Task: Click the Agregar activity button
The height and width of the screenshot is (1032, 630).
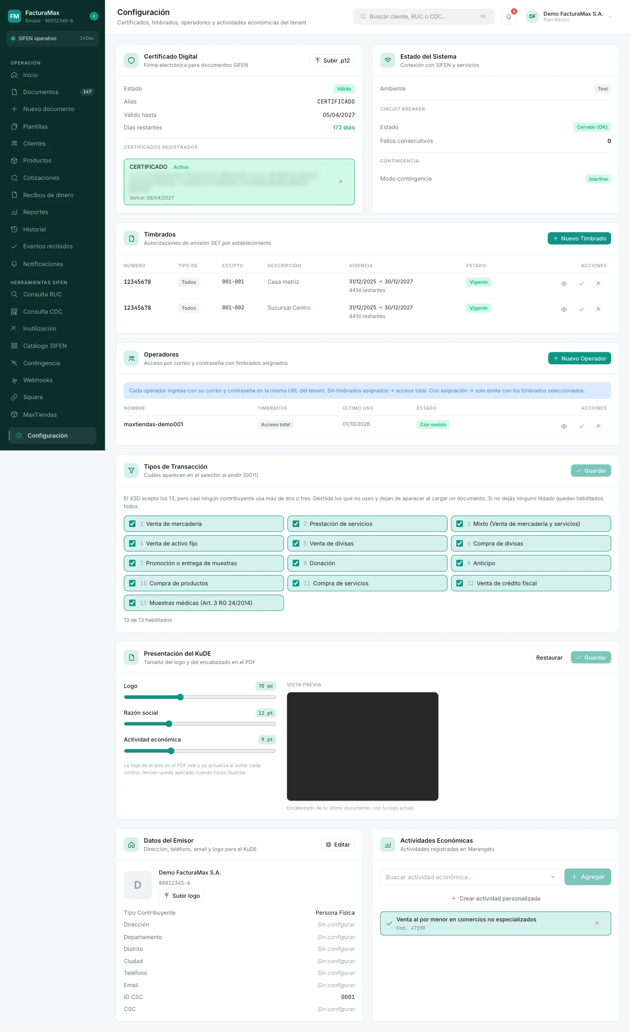Action: [x=588, y=877]
